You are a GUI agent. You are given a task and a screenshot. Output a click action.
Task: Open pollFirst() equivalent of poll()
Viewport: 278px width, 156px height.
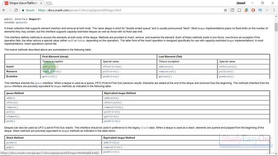point(112,112)
